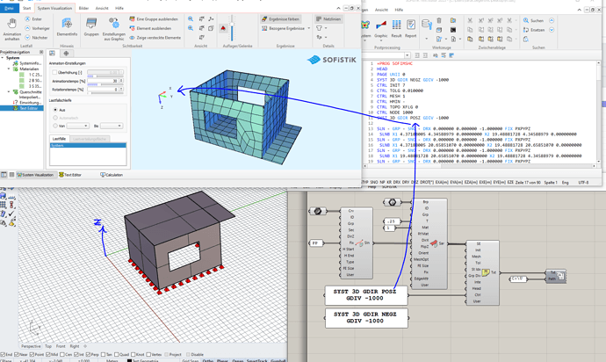
Task: Click Eine Gruppe ausblenden
Action: 154,19
